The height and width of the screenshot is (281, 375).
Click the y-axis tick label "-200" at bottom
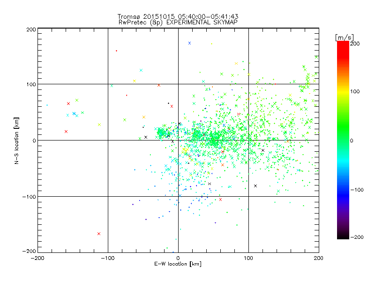[29, 251]
